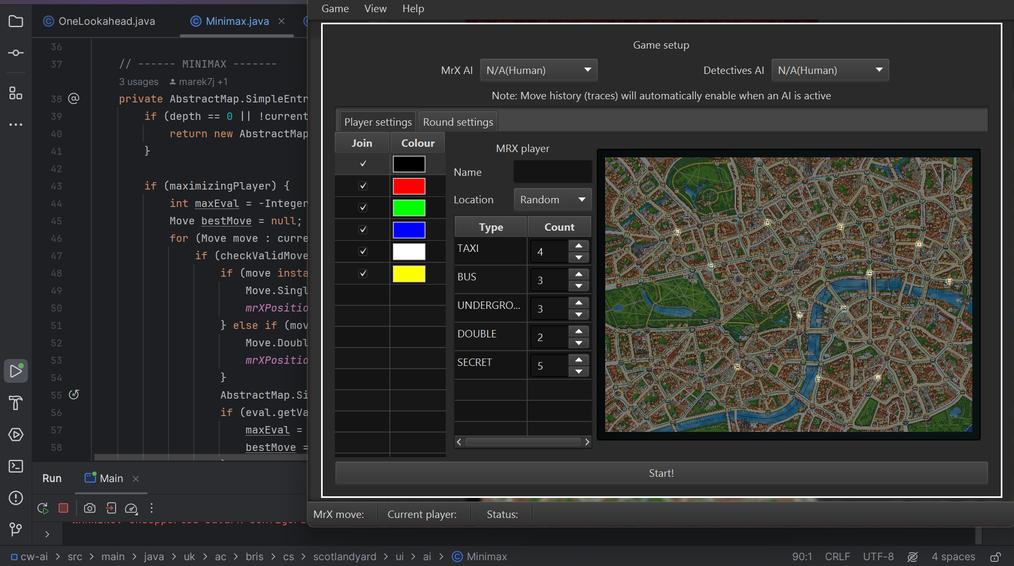This screenshot has width=1014, height=566.
Task: Toggle Join checkbox for blue detective
Action: tap(363, 229)
